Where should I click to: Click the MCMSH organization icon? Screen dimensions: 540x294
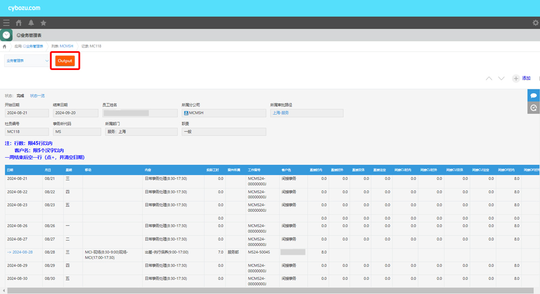tap(186, 113)
